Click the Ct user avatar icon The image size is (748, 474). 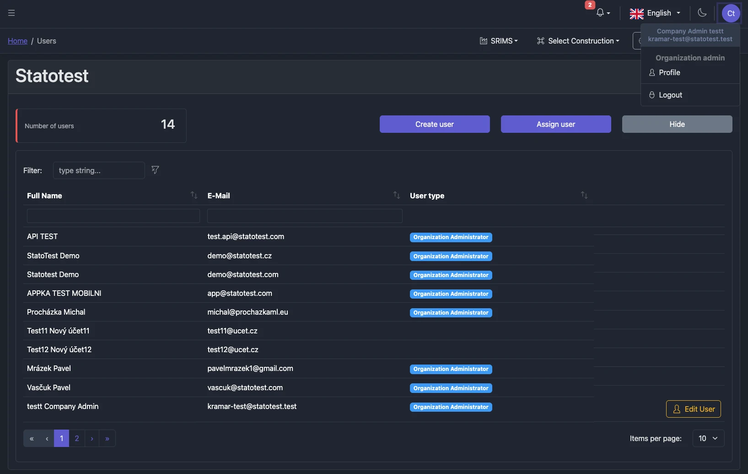tap(730, 13)
